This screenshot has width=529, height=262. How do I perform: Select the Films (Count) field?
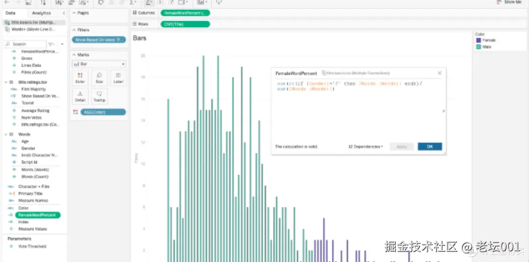point(34,72)
